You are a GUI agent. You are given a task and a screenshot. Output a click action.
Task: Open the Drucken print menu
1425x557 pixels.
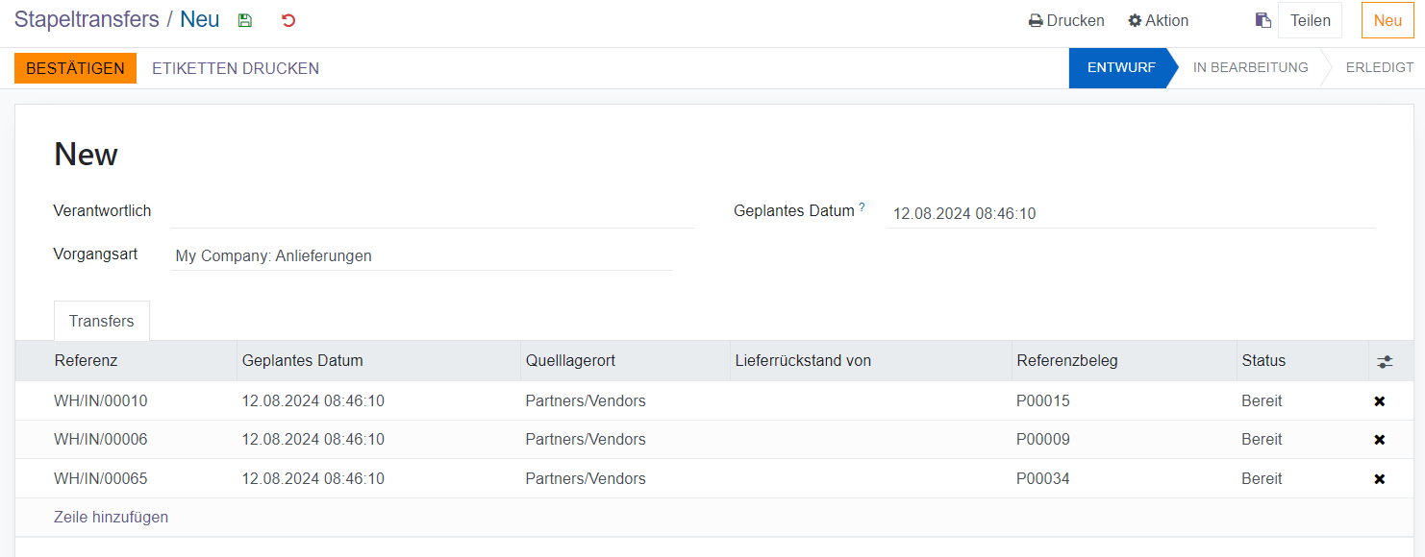point(1066,20)
